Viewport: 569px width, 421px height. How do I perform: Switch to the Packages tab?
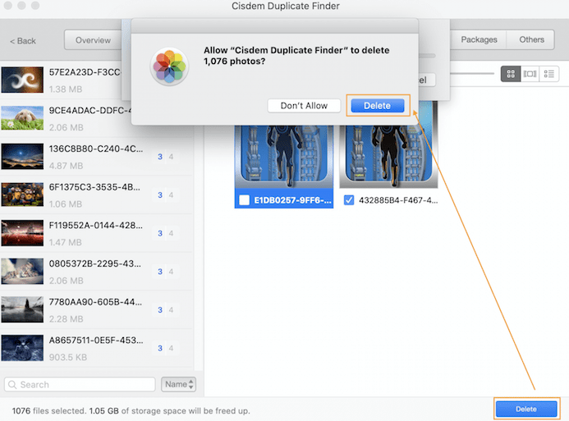coord(479,39)
